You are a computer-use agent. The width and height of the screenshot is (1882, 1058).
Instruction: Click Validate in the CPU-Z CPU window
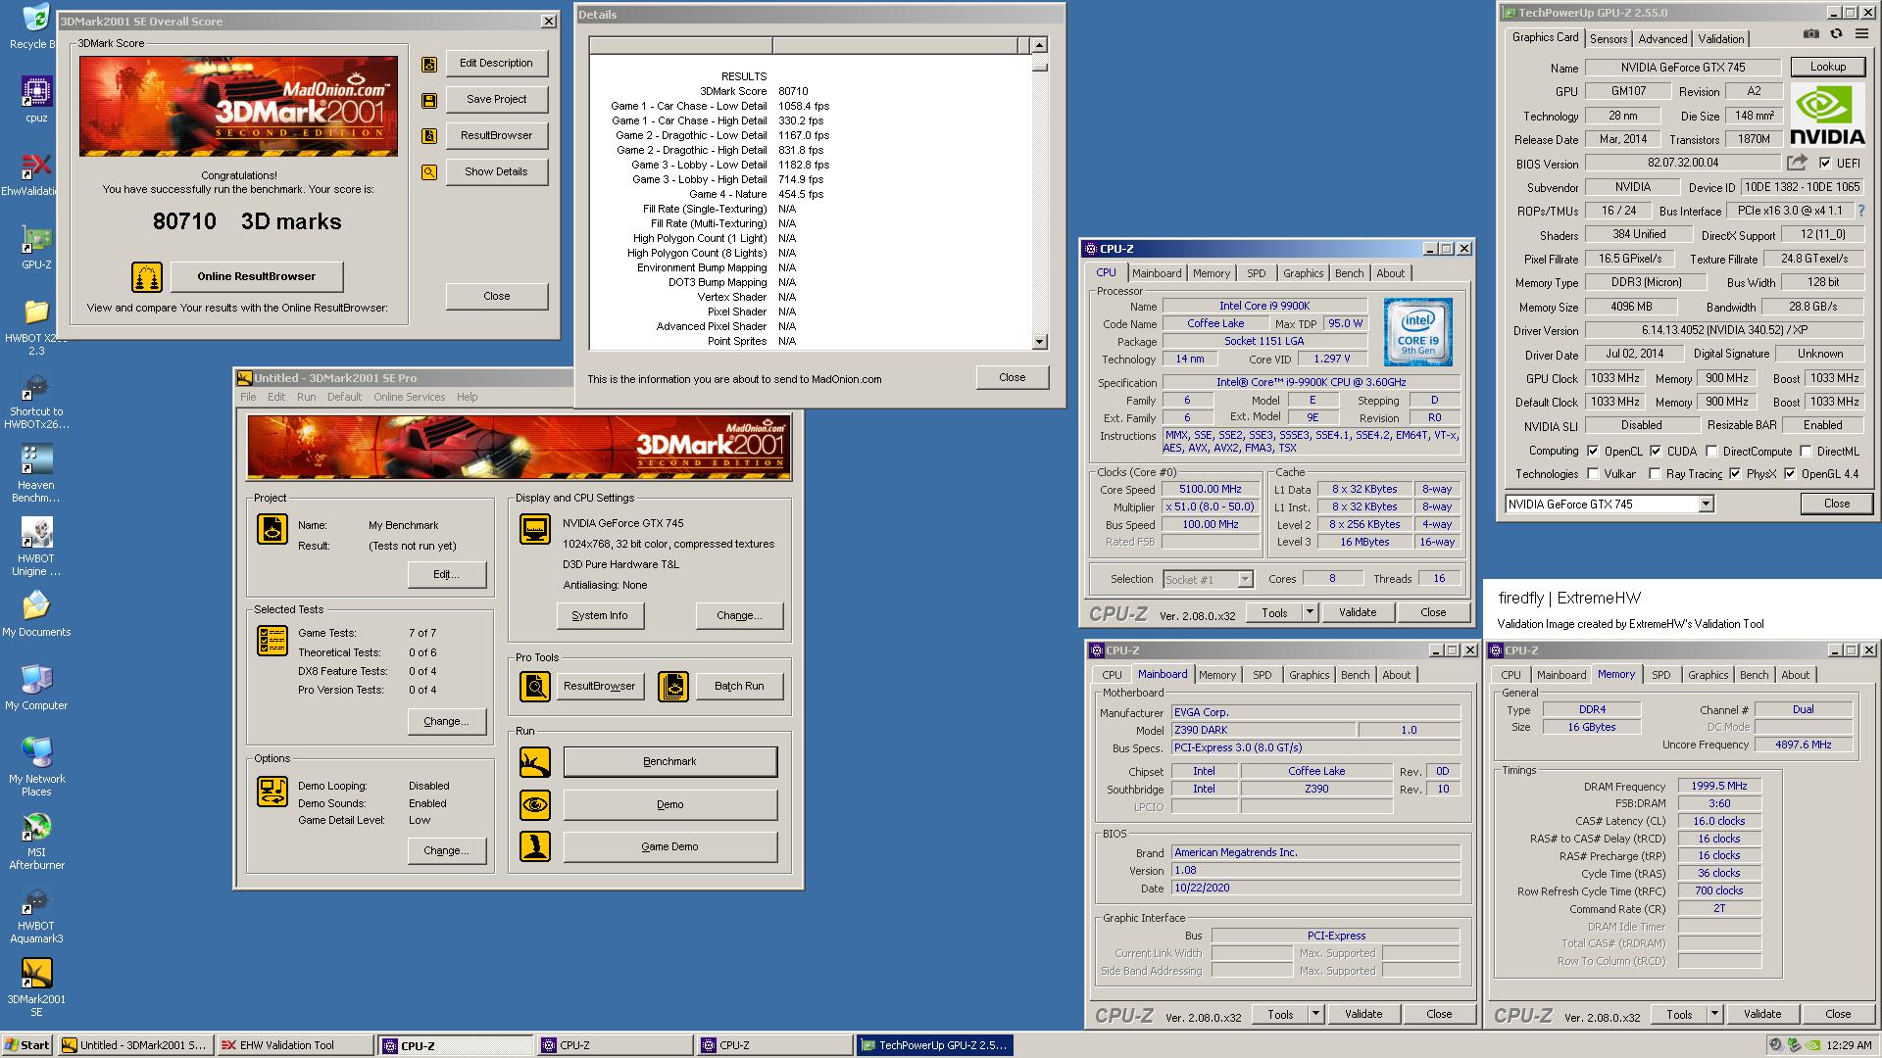click(x=1358, y=612)
